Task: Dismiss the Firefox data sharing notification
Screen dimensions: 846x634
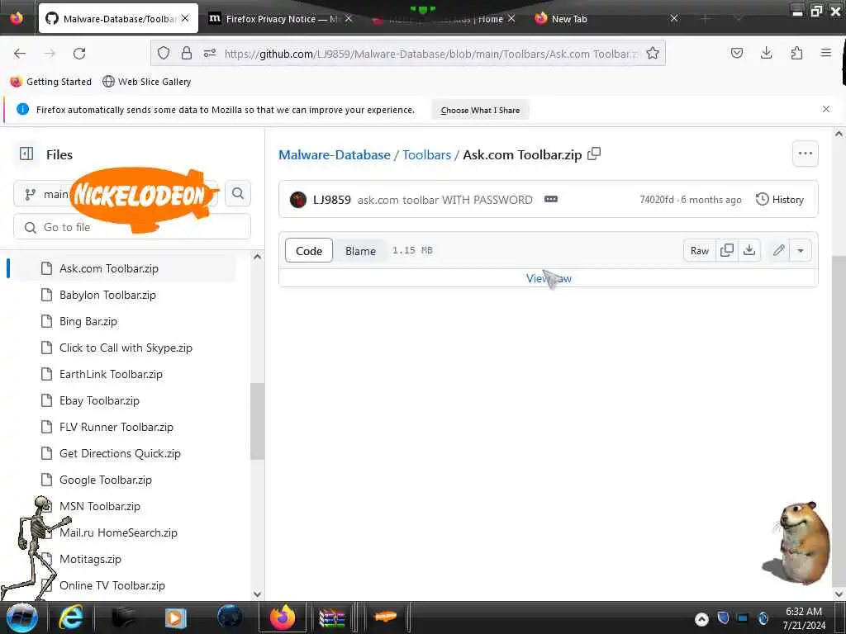Action: (826, 110)
